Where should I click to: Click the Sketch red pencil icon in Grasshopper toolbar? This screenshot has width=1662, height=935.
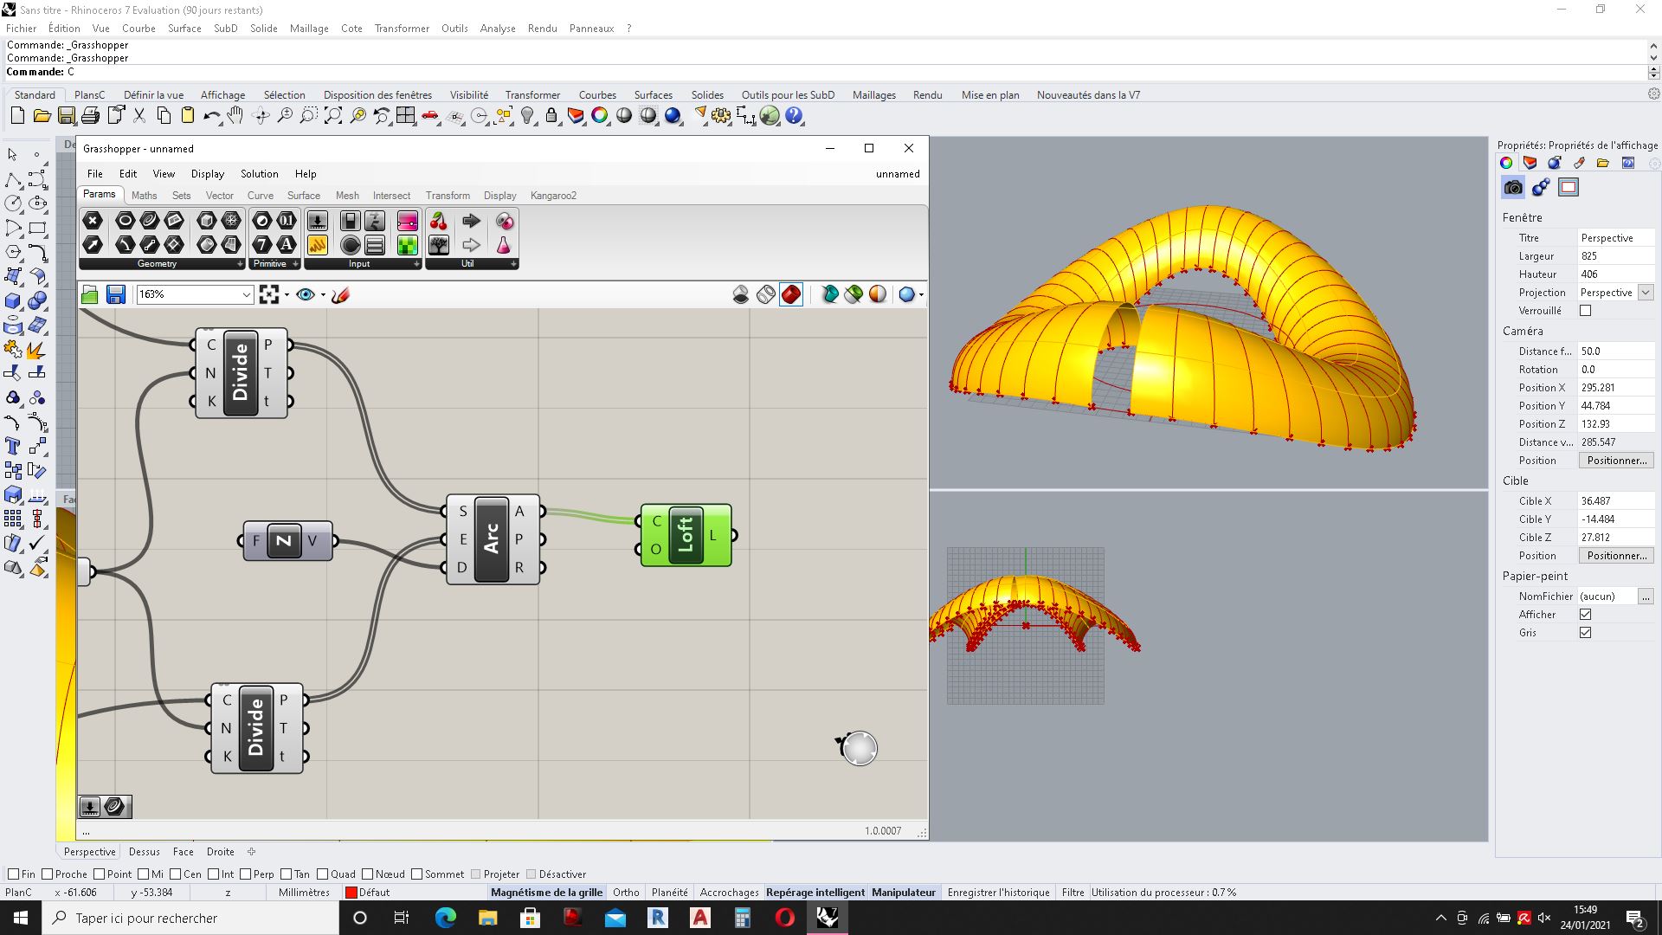click(340, 295)
